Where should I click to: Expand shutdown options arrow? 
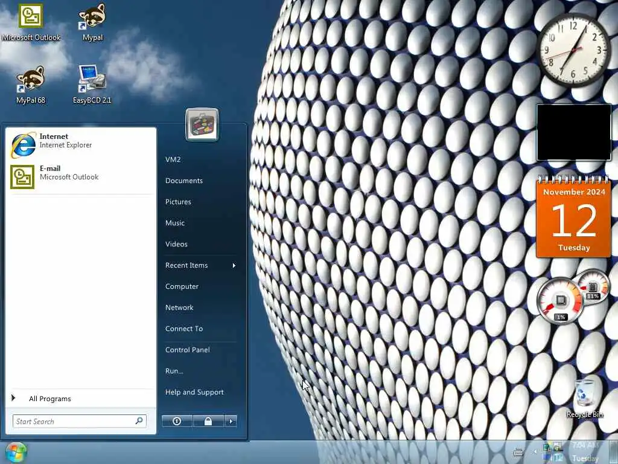[x=231, y=421]
